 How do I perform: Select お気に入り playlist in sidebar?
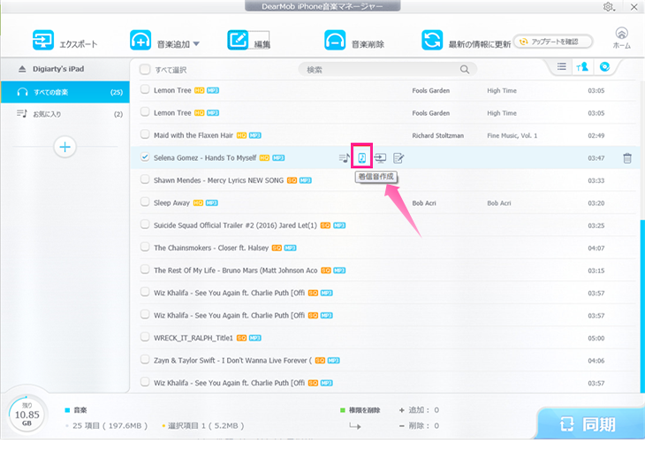pos(65,114)
